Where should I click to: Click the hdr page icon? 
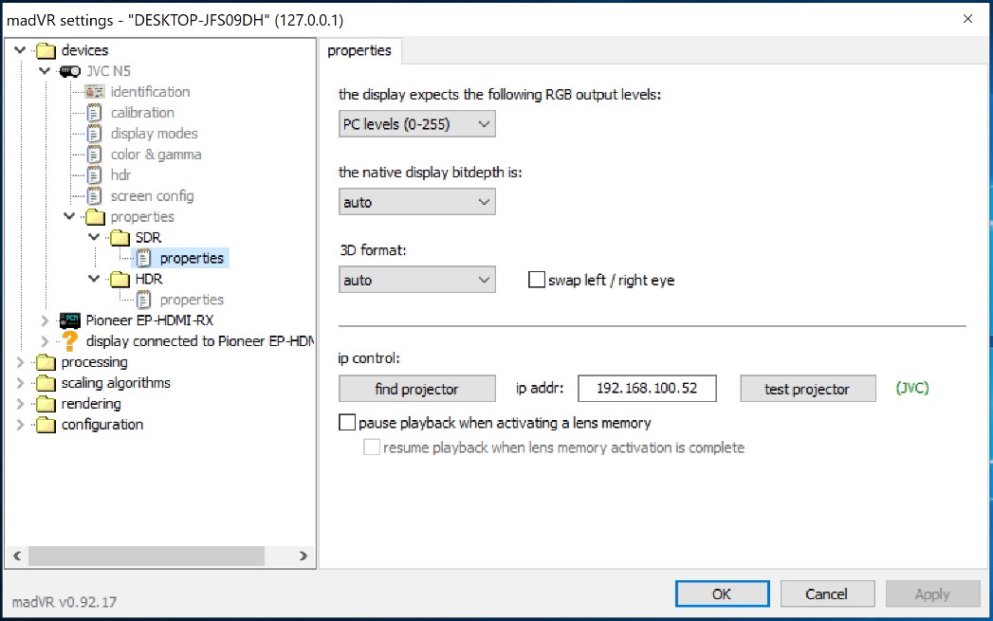click(94, 175)
